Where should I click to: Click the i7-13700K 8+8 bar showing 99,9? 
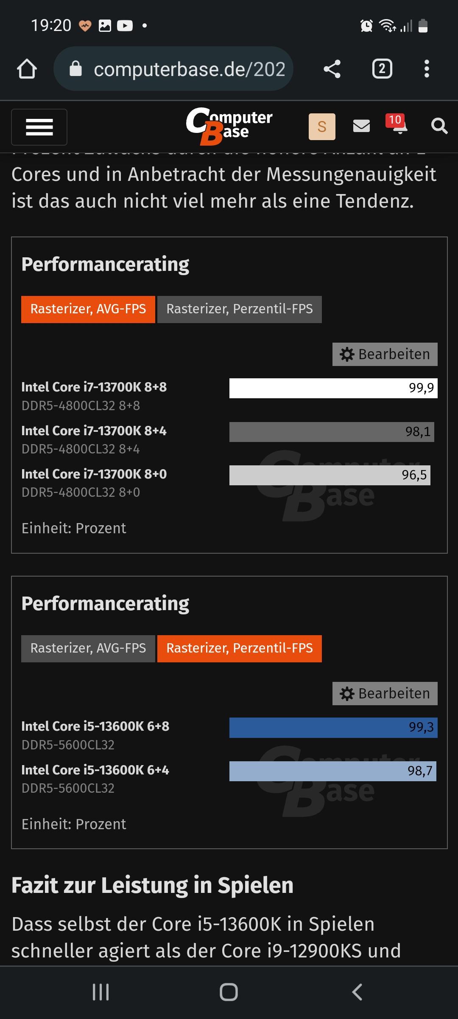click(333, 388)
